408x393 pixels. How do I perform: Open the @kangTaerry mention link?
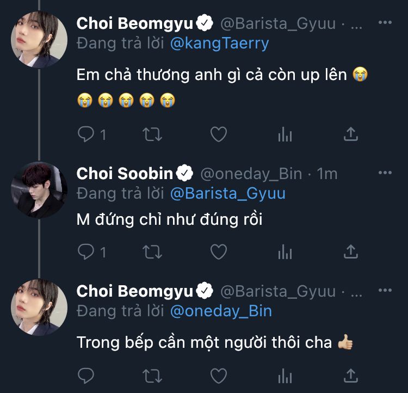click(x=219, y=44)
